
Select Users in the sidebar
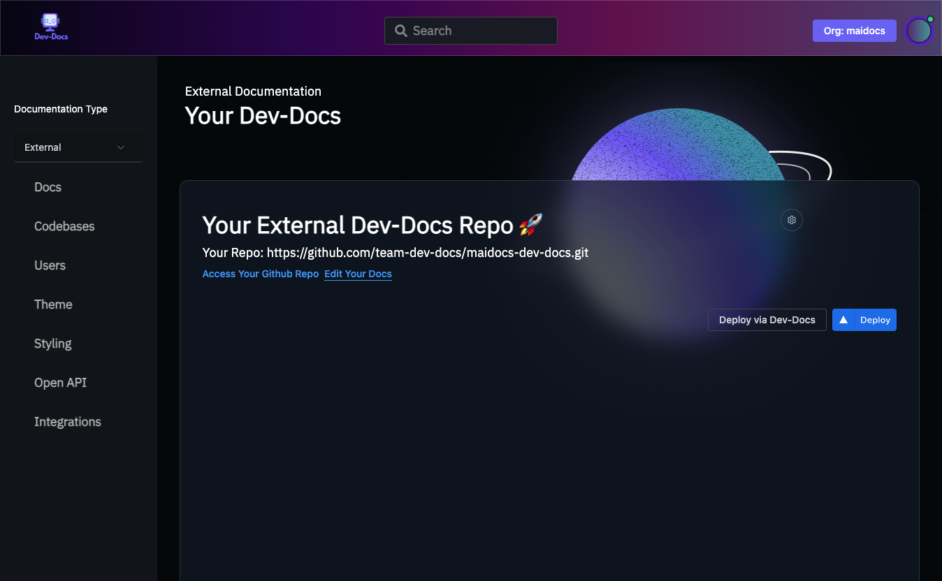[50, 265]
